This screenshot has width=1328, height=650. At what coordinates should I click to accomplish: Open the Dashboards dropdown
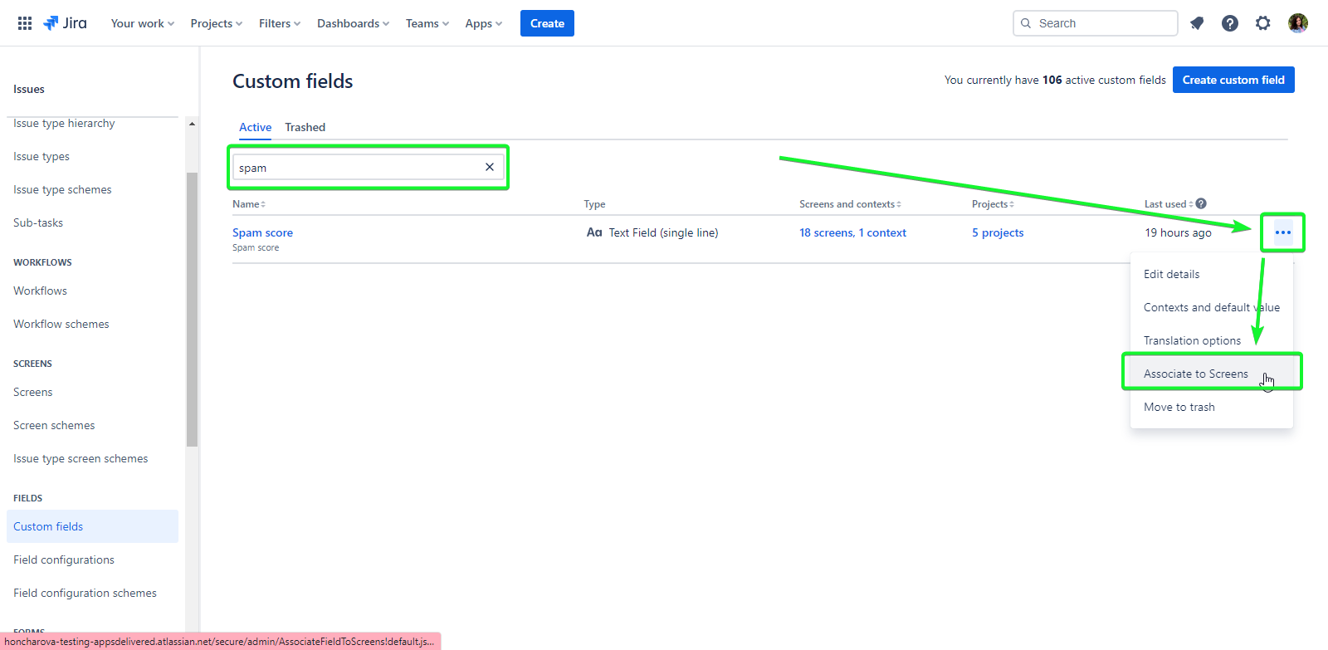click(x=353, y=23)
